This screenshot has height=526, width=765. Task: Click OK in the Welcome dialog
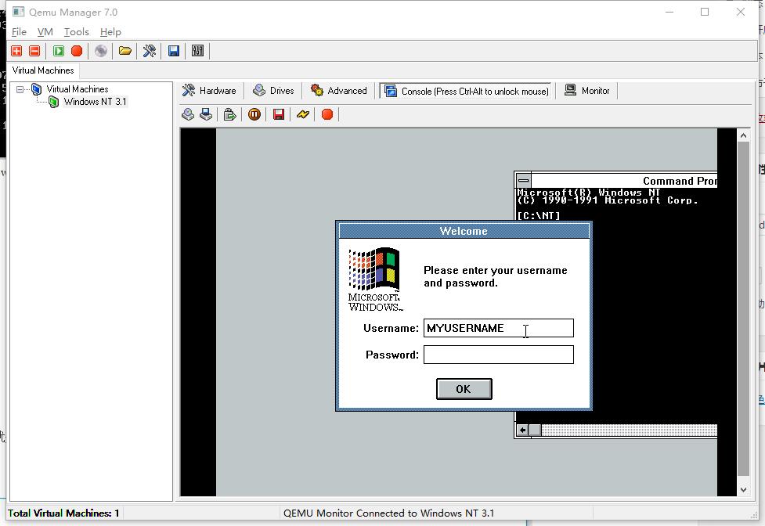click(x=464, y=389)
